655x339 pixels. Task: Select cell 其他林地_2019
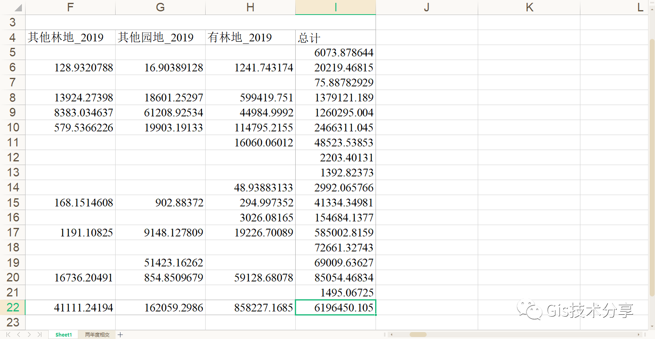(x=71, y=37)
